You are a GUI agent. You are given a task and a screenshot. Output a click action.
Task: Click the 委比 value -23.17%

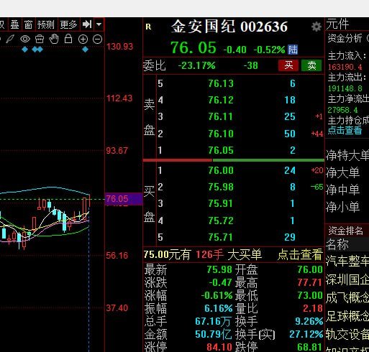(196, 65)
